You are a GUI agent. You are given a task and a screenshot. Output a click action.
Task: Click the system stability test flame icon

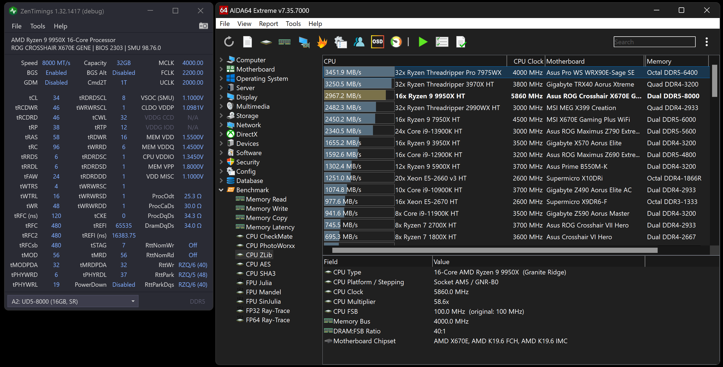coord(322,42)
